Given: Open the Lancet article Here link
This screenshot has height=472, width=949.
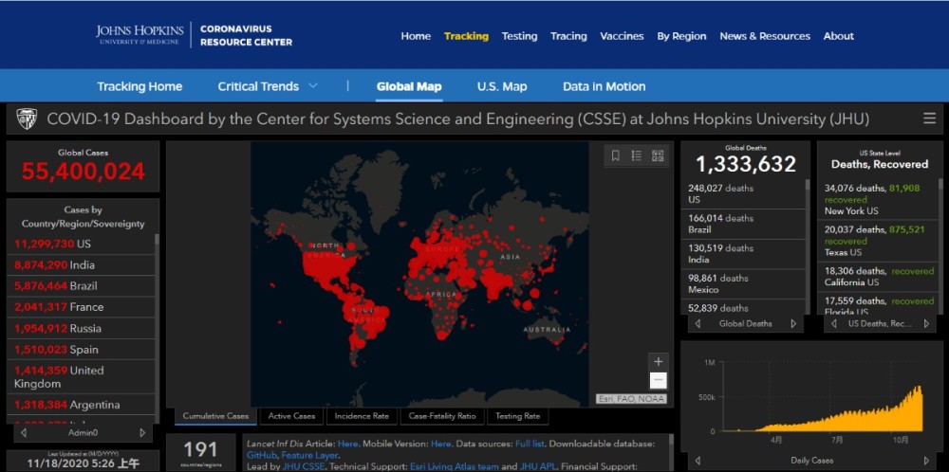Looking at the screenshot, I should coord(347,444).
